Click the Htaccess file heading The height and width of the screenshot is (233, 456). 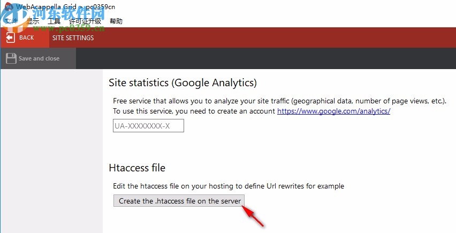coord(137,168)
